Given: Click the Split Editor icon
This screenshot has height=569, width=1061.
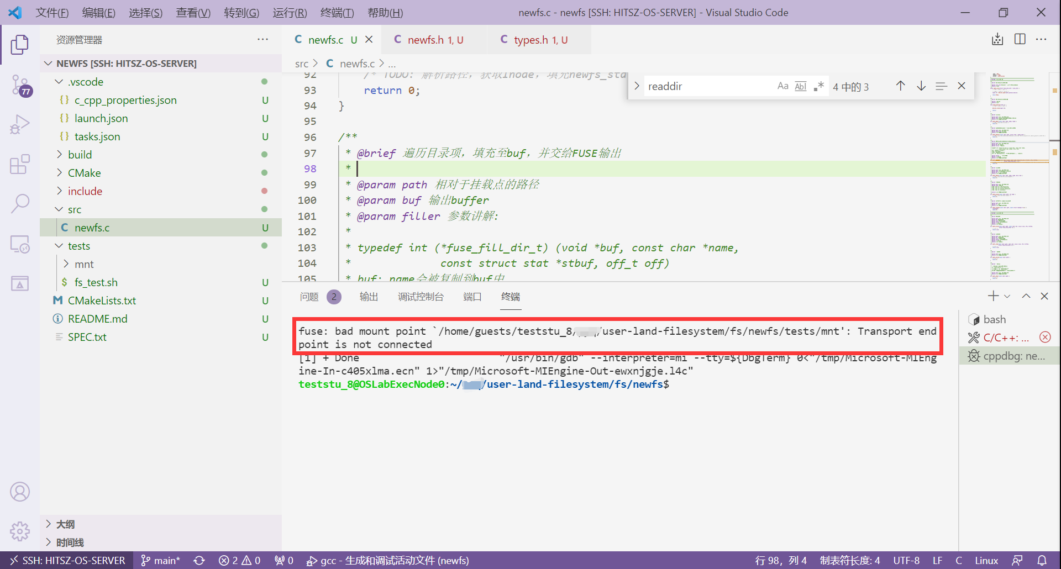Looking at the screenshot, I should click(x=1020, y=39).
